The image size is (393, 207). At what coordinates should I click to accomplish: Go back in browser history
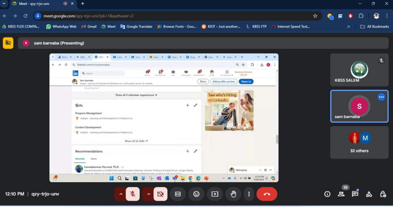click(x=5, y=16)
